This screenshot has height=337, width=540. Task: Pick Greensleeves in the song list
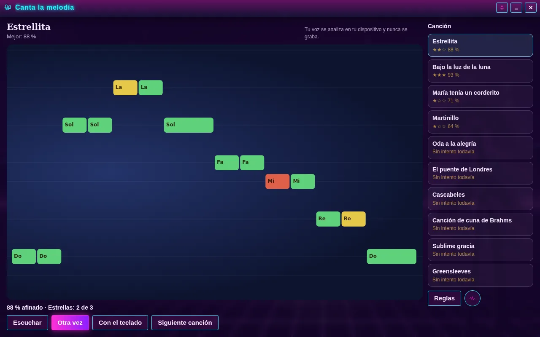tap(481, 275)
